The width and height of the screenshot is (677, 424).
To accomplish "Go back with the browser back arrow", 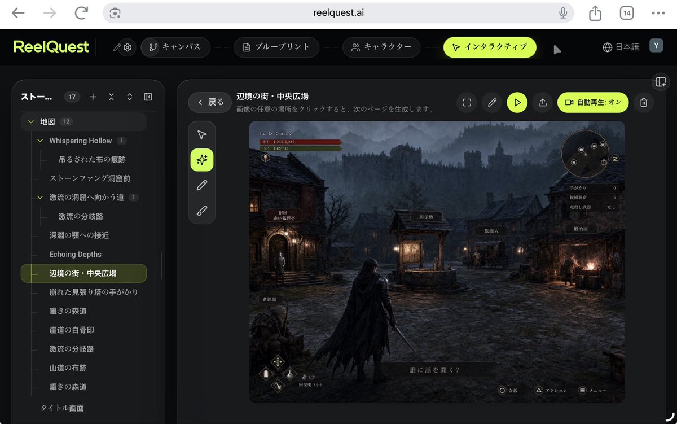I will click(x=19, y=13).
